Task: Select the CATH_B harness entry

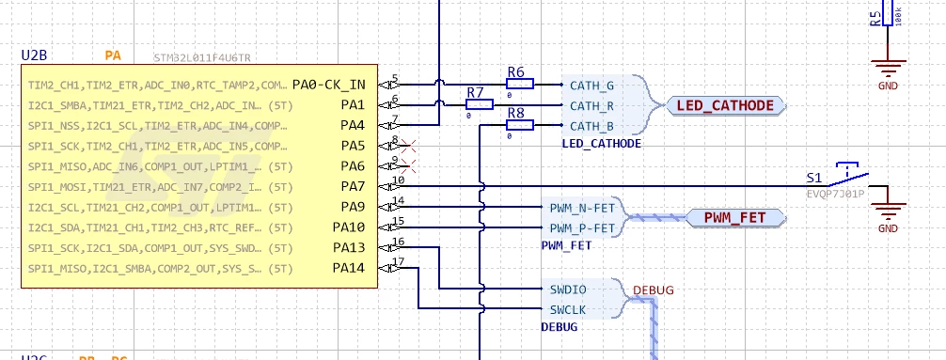Action: pos(591,127)
